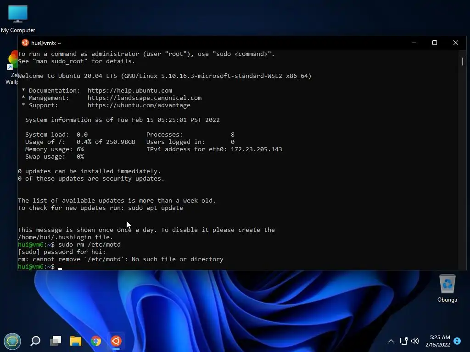Image resolution: width=470 pixels, height=352 pixels.
Task: Click the 'System information as of Tue Feb 15' line
Action: [122, 120]
